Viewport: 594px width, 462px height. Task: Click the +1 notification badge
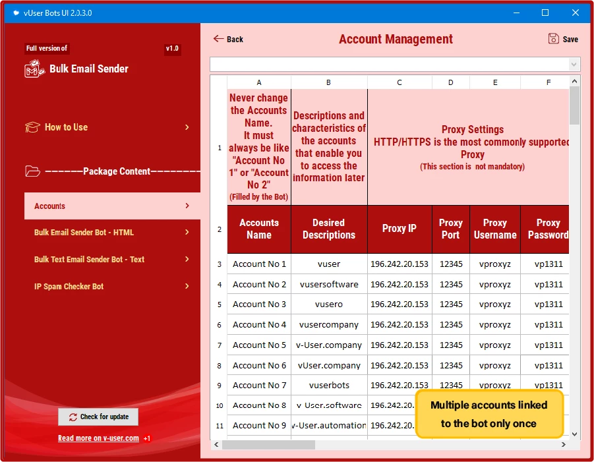point(147,438)
